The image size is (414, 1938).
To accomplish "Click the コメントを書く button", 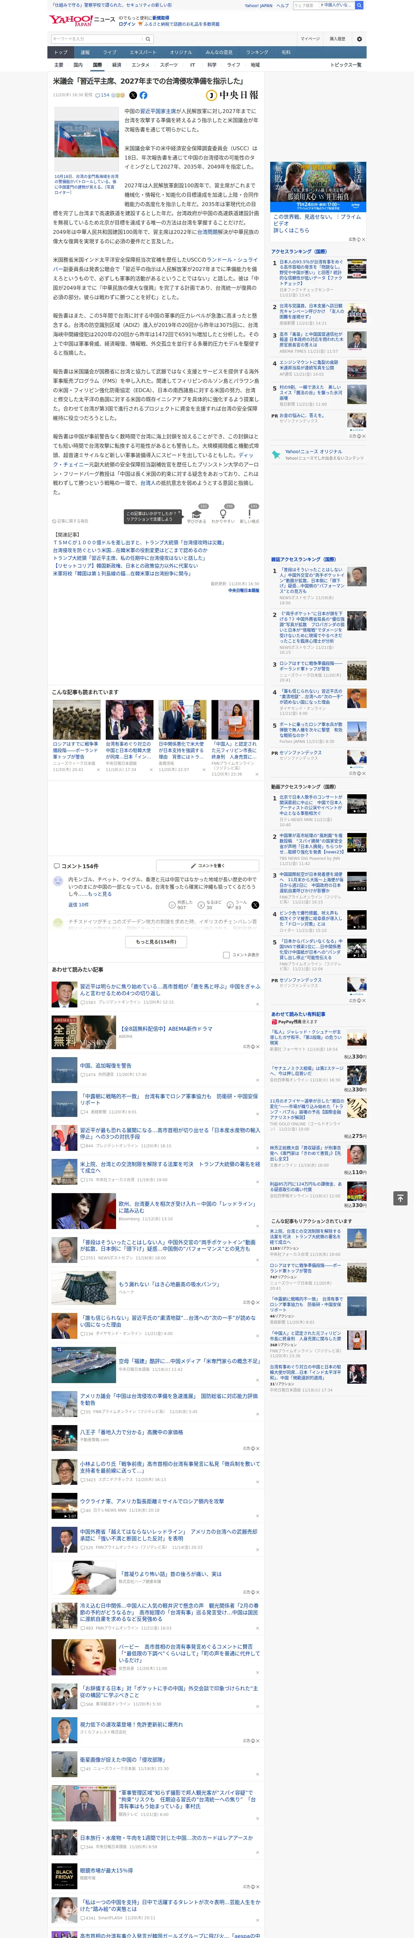I will [x=207, y=866].
